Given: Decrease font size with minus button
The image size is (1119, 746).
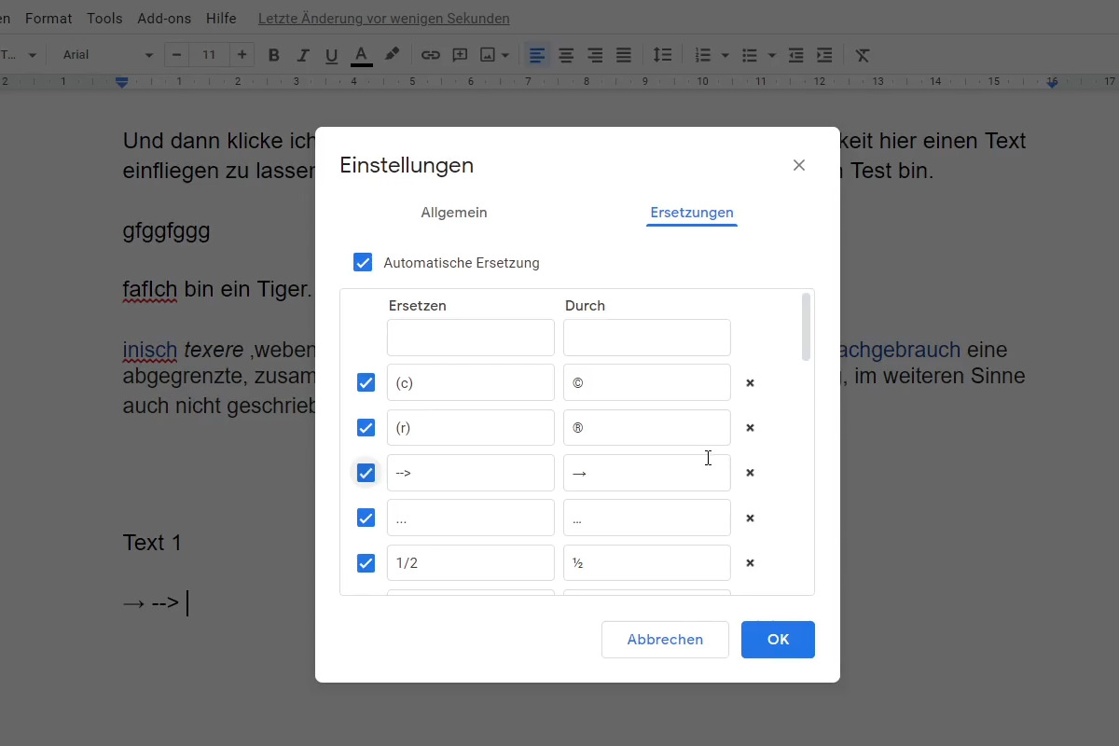Looking at the screenshot, I should [177, 55].
